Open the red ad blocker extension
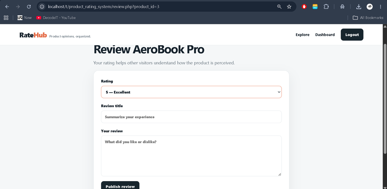387x189 pixels. [x=304, y=7]
